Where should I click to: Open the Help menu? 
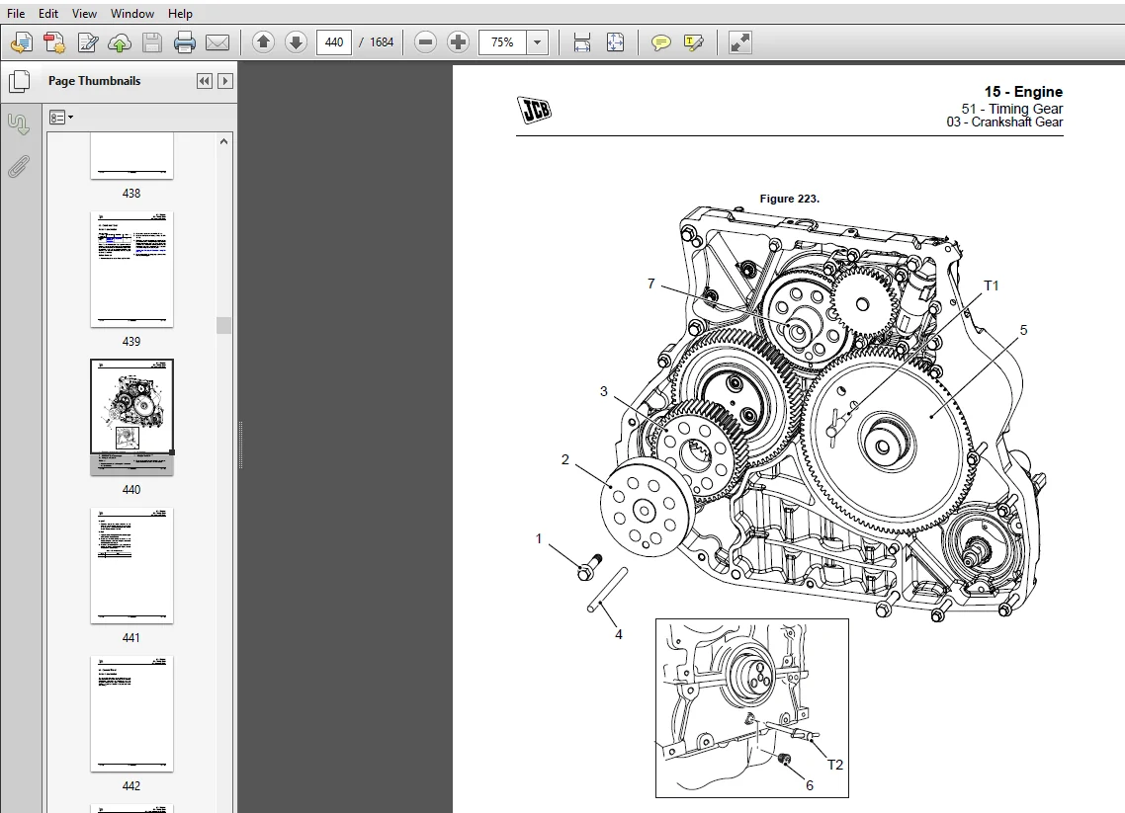coord(180,14)
